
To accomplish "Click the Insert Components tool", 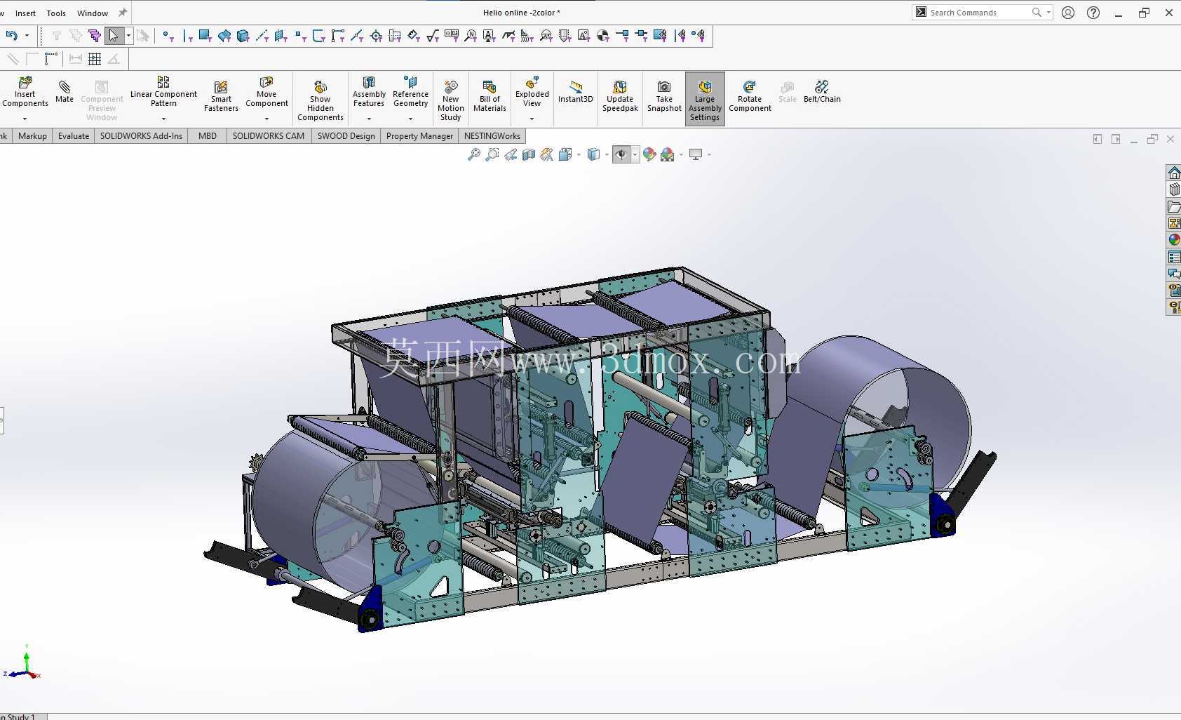I will 25,92.
